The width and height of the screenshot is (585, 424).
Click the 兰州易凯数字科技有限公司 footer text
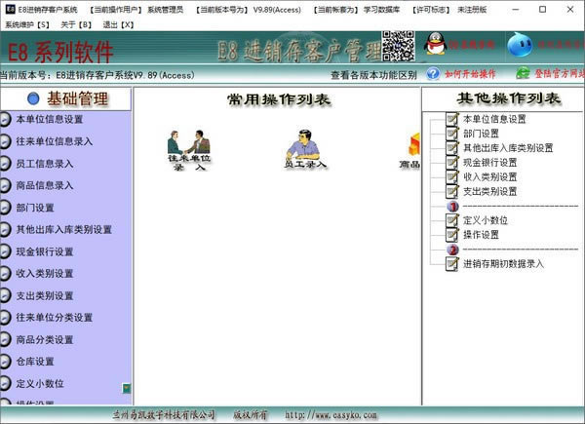pos(164,414)
